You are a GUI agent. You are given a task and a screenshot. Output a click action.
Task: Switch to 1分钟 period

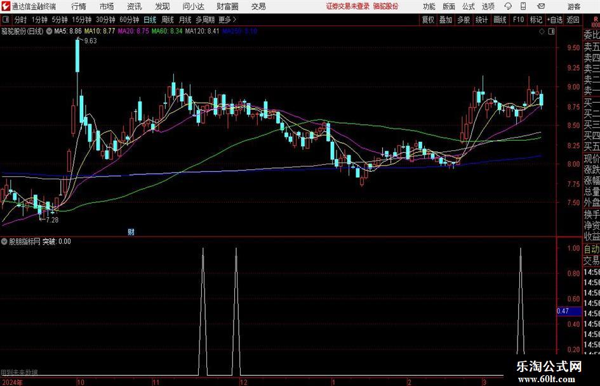click(39, 20)
